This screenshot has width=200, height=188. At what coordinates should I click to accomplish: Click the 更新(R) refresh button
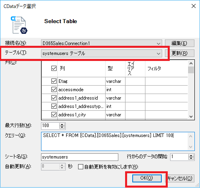point(180,53)
